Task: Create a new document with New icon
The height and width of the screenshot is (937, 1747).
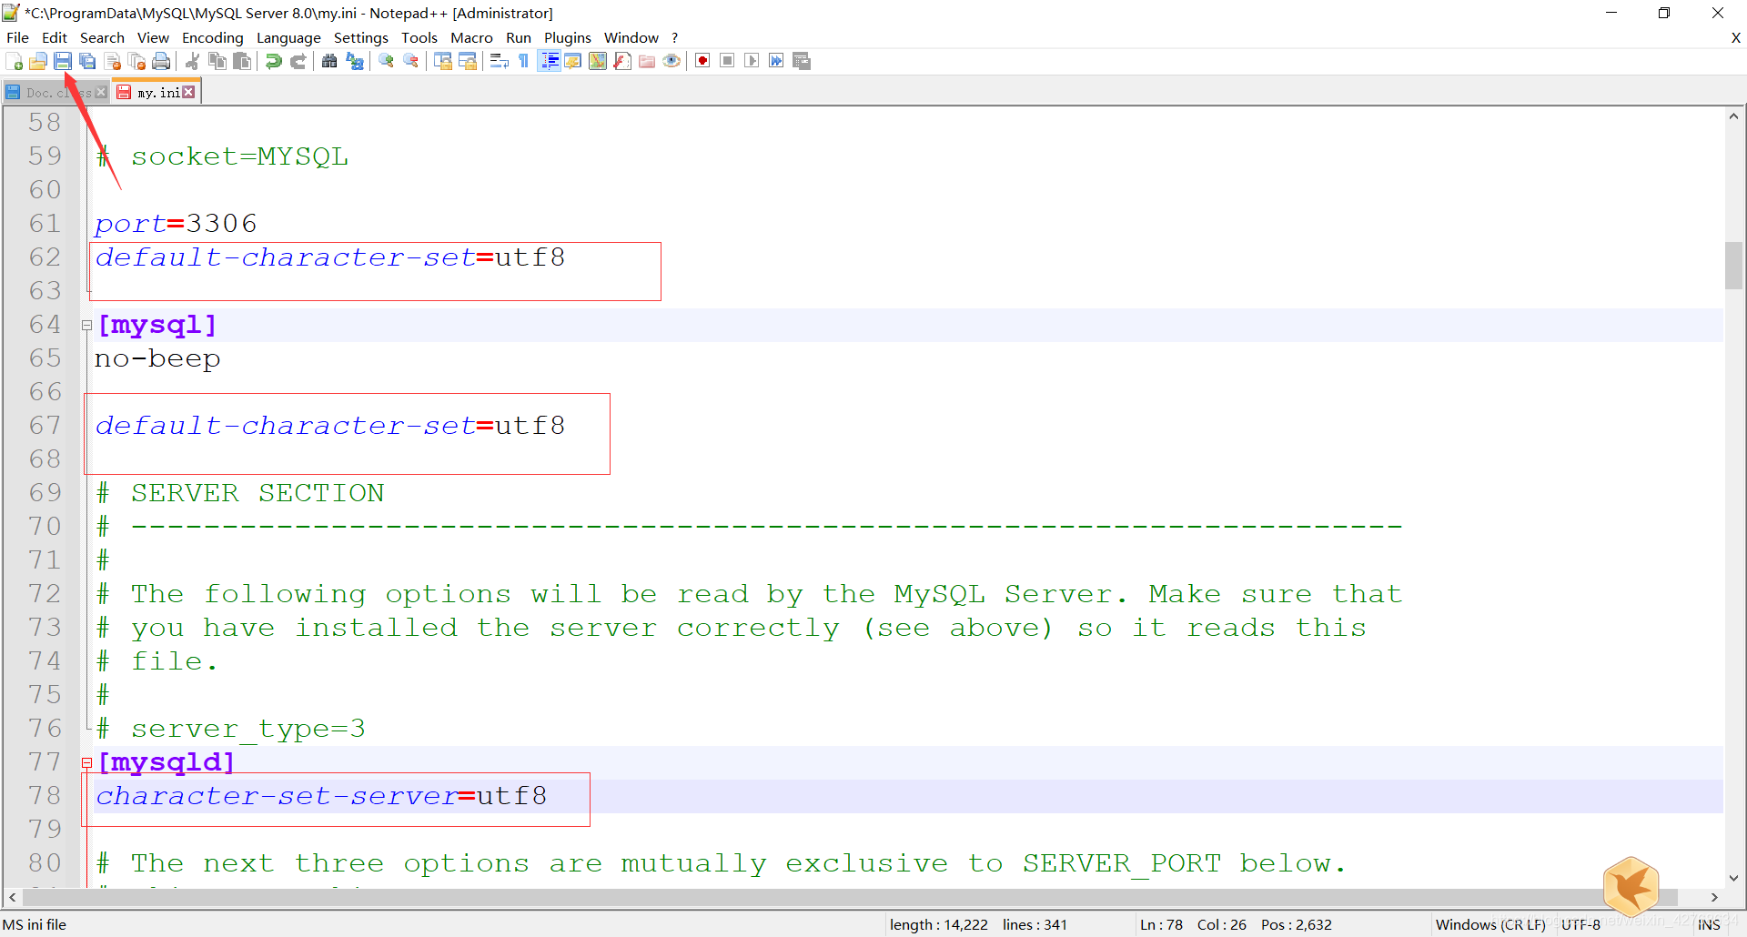Action: (x=15, y=61)
